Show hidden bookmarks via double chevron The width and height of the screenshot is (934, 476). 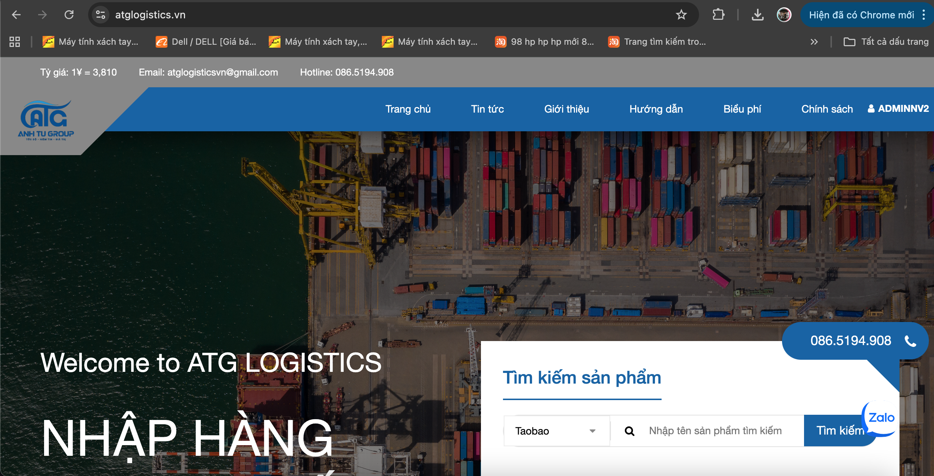[814, 42]
